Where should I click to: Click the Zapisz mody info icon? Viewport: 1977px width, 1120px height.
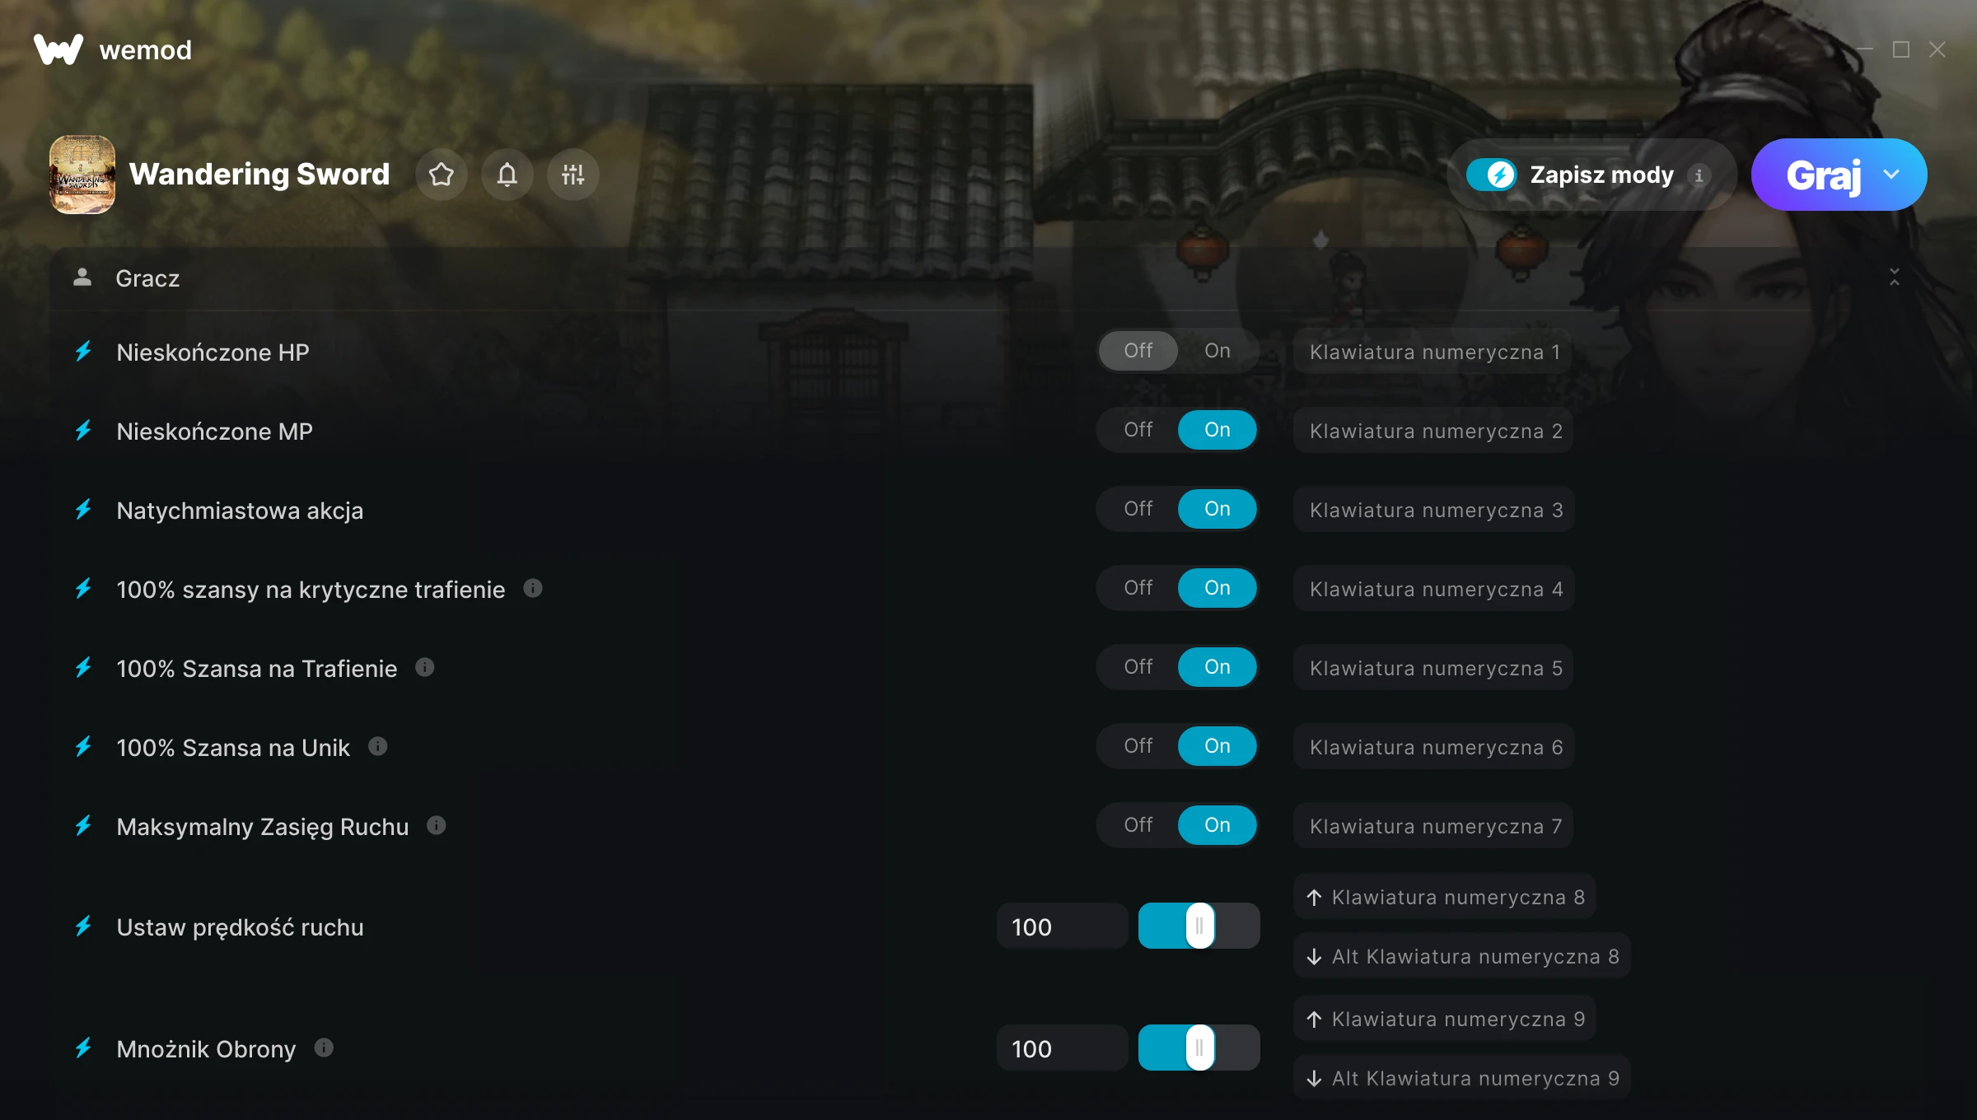[x=1699, y=175]
